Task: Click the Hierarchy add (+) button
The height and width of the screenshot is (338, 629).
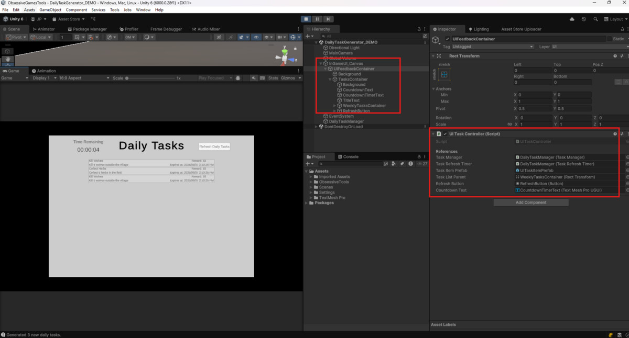Action: click(x=310, y=36)
